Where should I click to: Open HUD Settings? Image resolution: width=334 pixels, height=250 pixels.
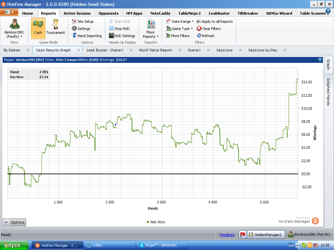tap(122, 36)
